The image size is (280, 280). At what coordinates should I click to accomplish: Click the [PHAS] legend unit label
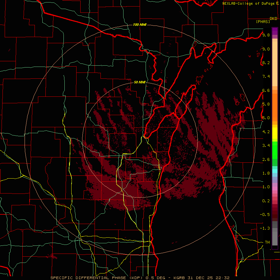pyautogui.click(x=263, y=21)
